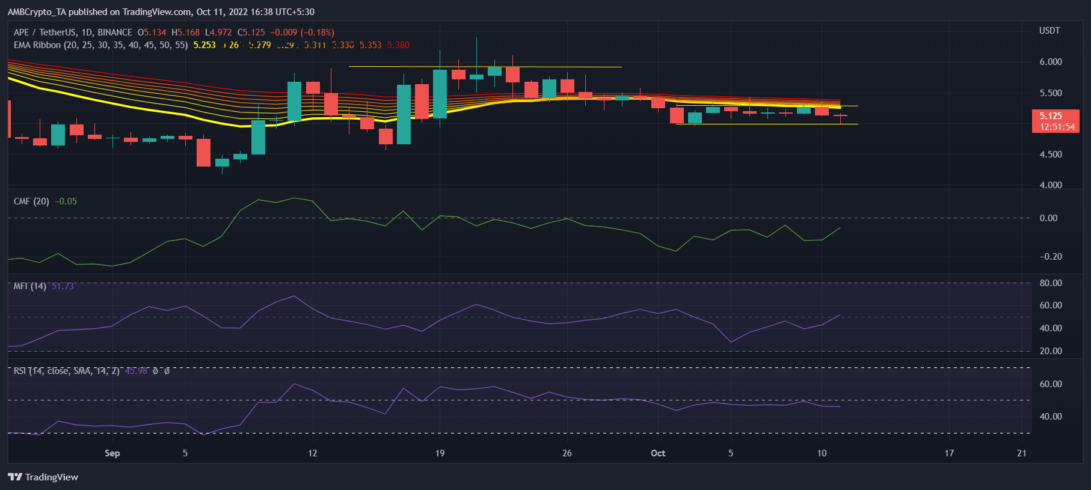
Task: Click the Sep label on the time axis
Action: pyautogui.click(x=112, y=453)
